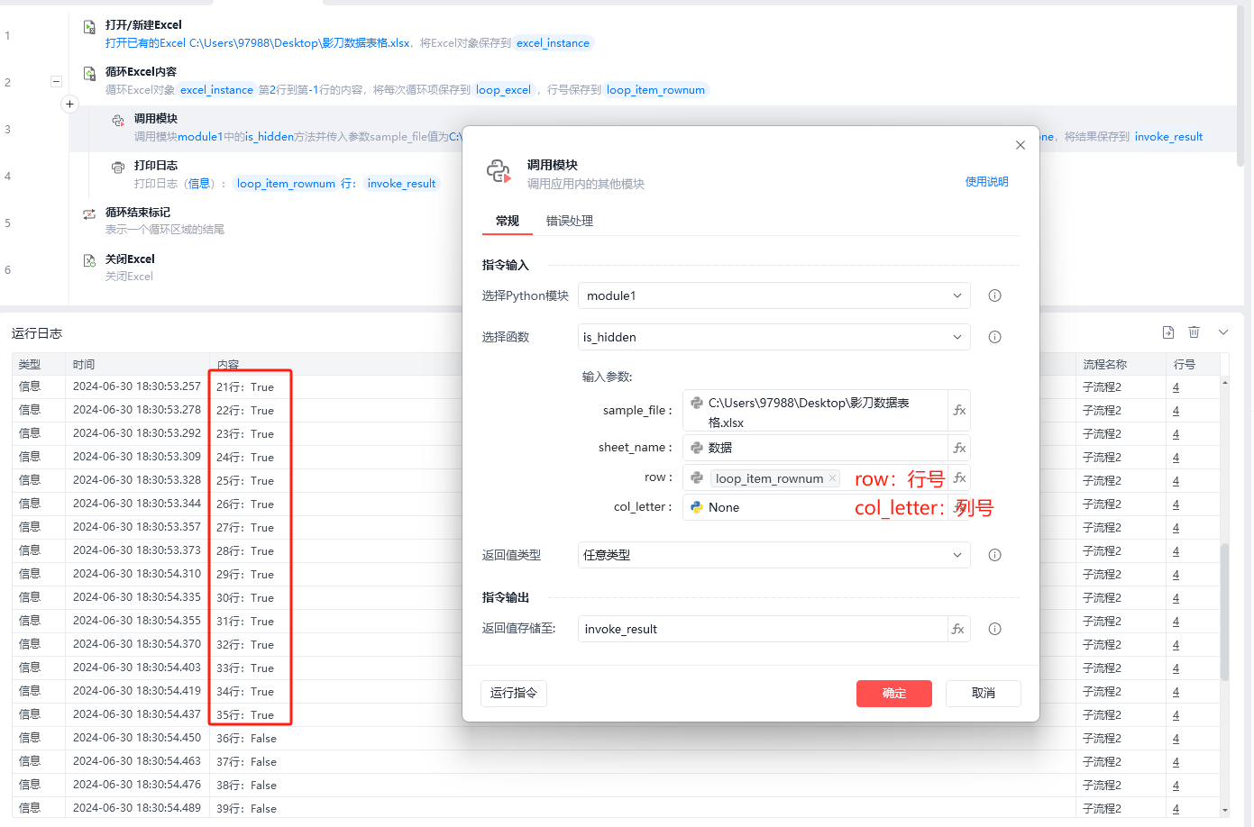This screenshot has width=1254, height=827.
Task: Switch to the 常规 tab
Action: [x=508, y=221]
